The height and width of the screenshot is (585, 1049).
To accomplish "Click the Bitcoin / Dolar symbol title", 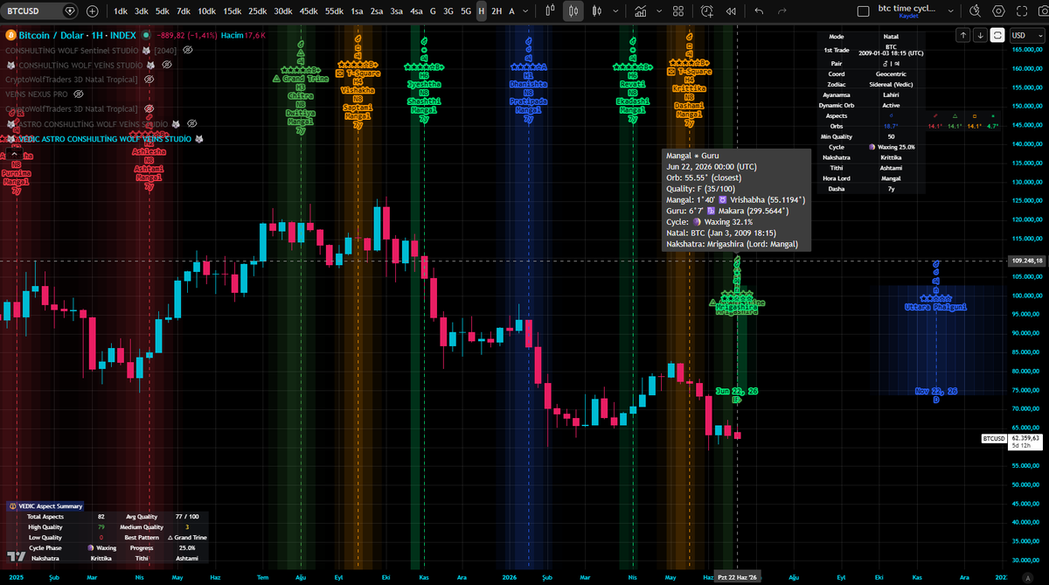I will click(x=77, y=35).
